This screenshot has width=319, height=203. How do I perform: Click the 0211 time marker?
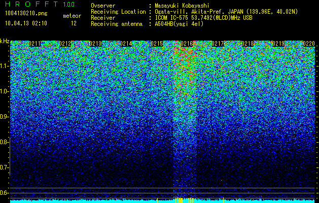click(34, 44)
